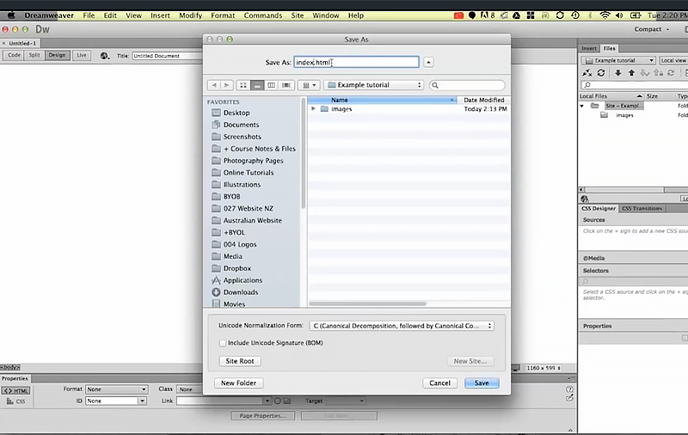The height and width of the screenshot is (435, 688).
Task: Click the volume icon in menu bar
Action: coord(619,15)
